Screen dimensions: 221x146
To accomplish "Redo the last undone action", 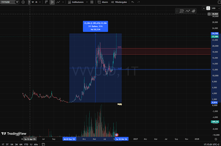I will 139,2.
